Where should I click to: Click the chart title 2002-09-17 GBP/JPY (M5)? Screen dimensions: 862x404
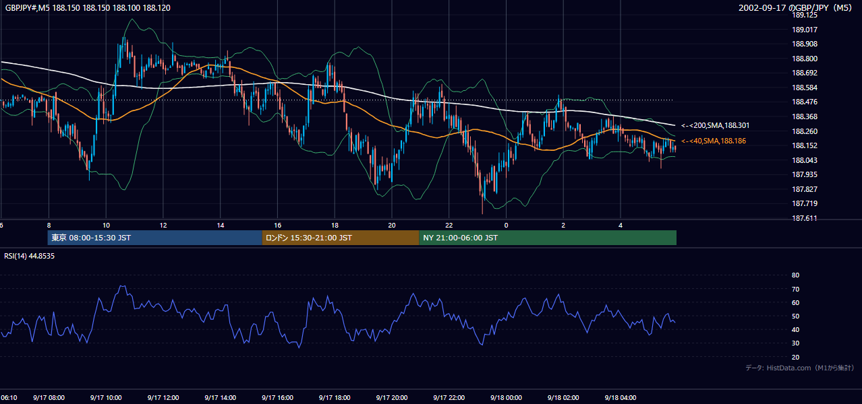797,8
